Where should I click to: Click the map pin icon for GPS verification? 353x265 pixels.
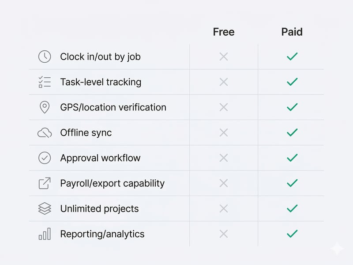(45, 107)
